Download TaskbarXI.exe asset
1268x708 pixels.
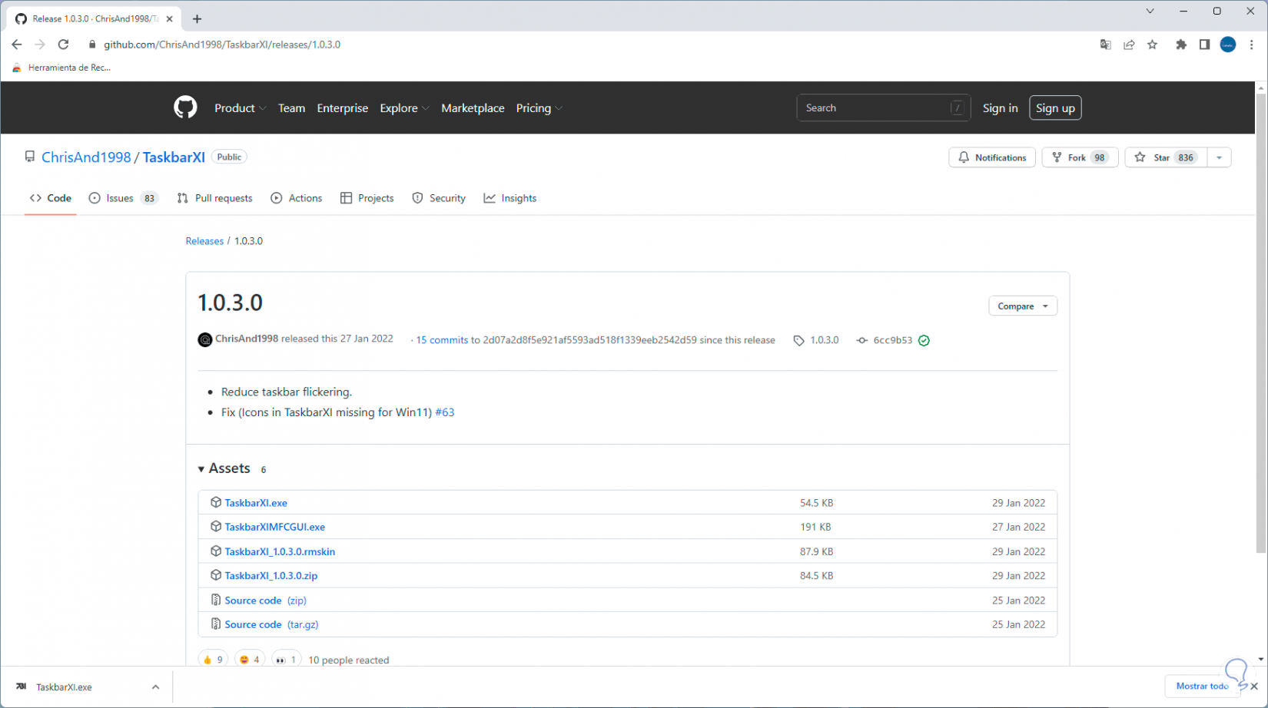pyautogui.click(x=256, y=503)
